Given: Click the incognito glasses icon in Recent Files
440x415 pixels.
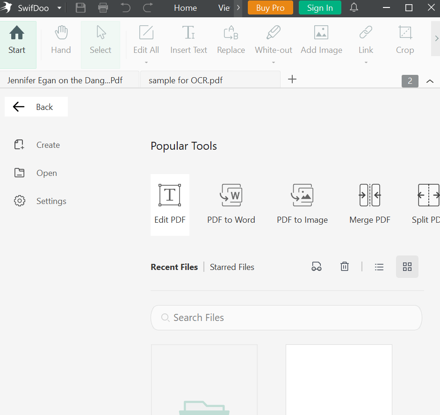Looking at the screenshot, I should coord(317,267).
